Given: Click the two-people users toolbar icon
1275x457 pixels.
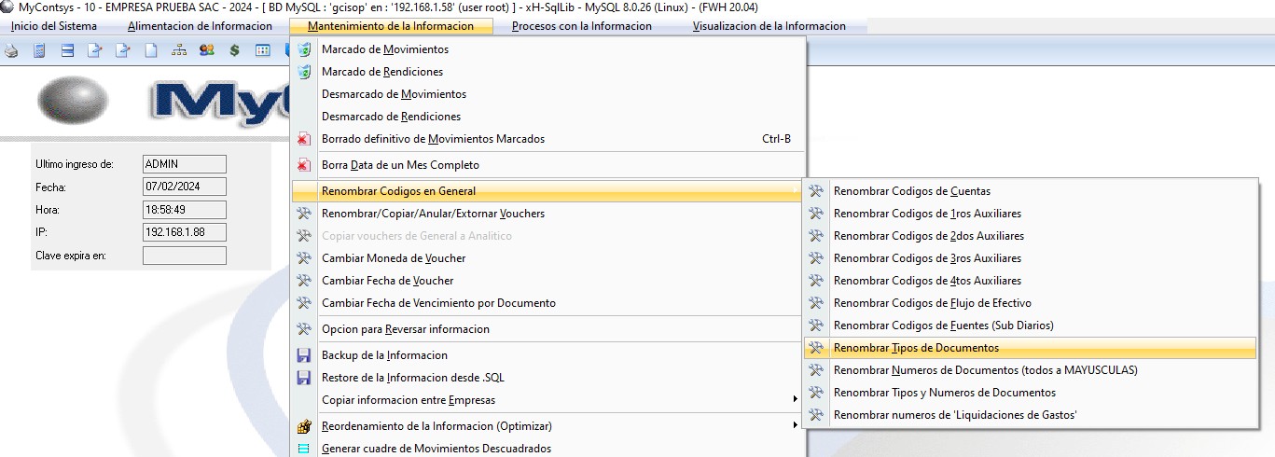Looking at the screenshot, I should 206,50.
